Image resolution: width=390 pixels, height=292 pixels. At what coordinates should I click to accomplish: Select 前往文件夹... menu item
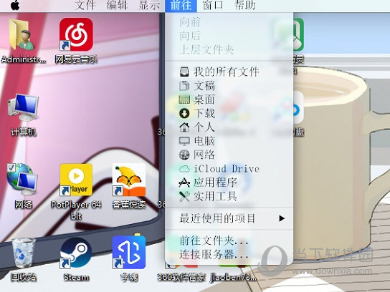point(229,241)
